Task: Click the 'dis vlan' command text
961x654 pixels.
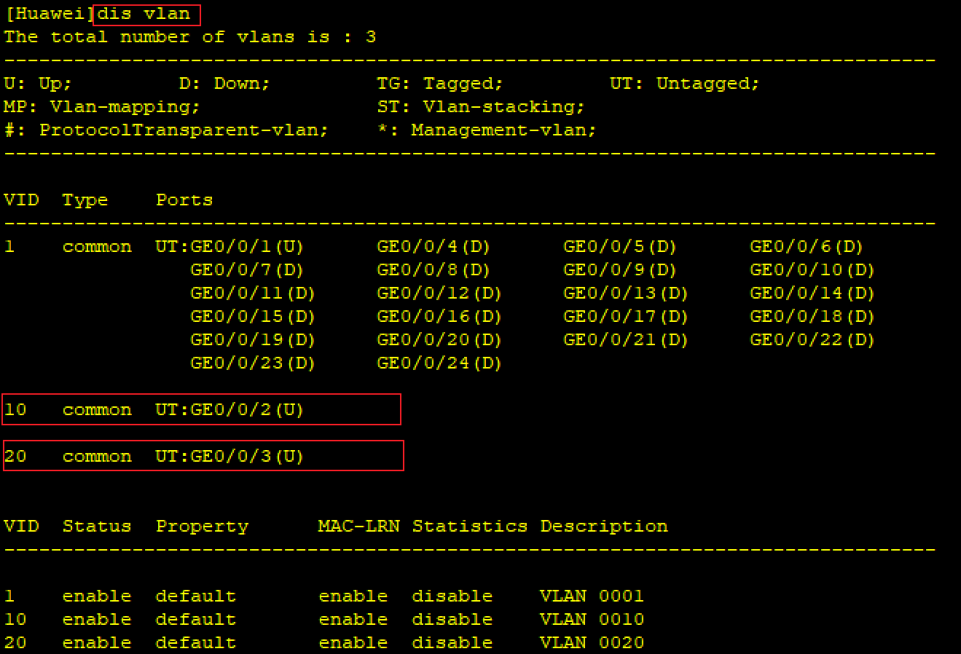Action: click(x=144, y=14)
